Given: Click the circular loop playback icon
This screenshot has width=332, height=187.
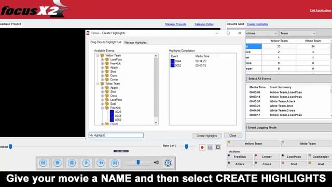Looking at the screenshot, I should pyautogui.click(x=168, y=163).
